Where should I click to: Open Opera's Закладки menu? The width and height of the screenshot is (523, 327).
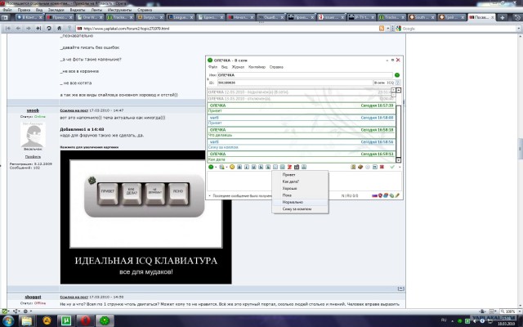56,10
